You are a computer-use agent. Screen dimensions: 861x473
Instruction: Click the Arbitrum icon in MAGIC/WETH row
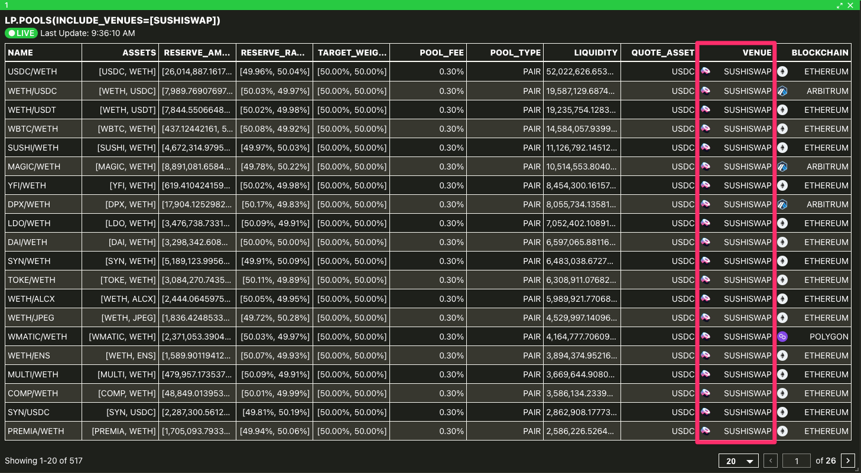point(782,167)
